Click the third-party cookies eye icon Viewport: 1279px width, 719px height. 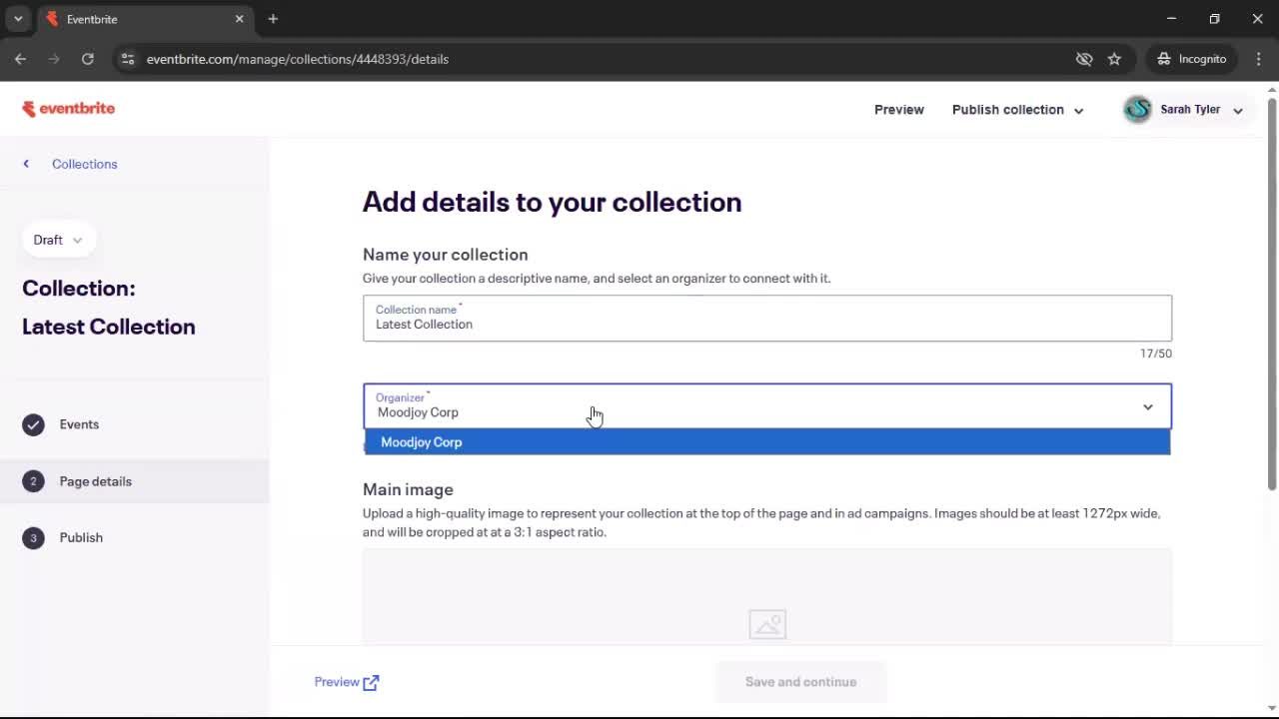click(x=1084, y=59)
